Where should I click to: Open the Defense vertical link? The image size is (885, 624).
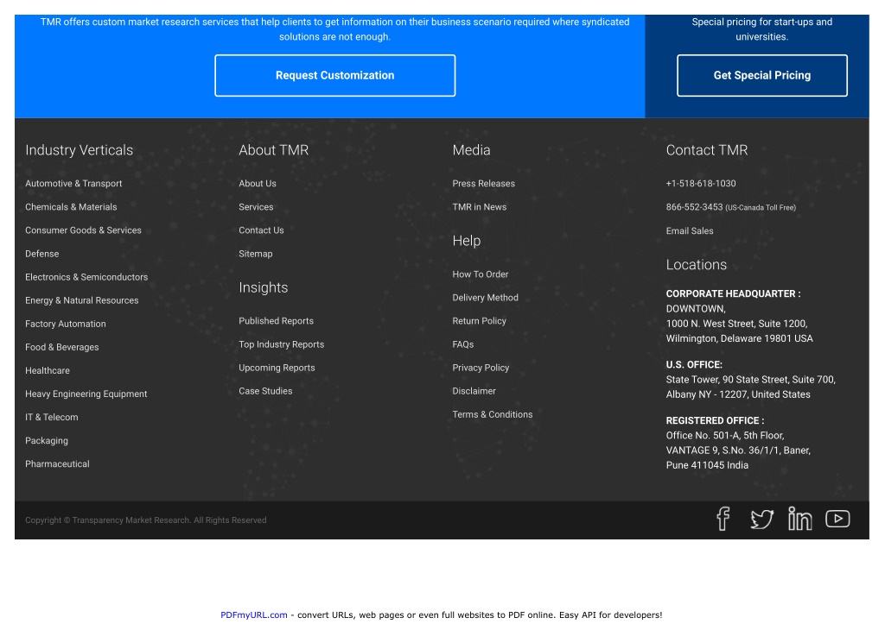(41, 254)
